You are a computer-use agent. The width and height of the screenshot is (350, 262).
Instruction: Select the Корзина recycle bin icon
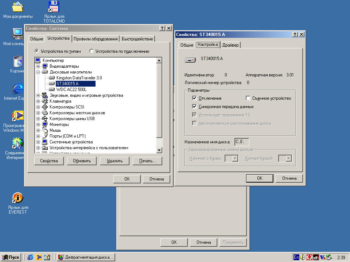coord(17,61)
